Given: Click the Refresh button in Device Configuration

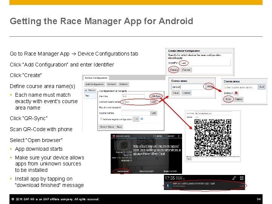Looking at the screenshot, I should tap(124, 84).
